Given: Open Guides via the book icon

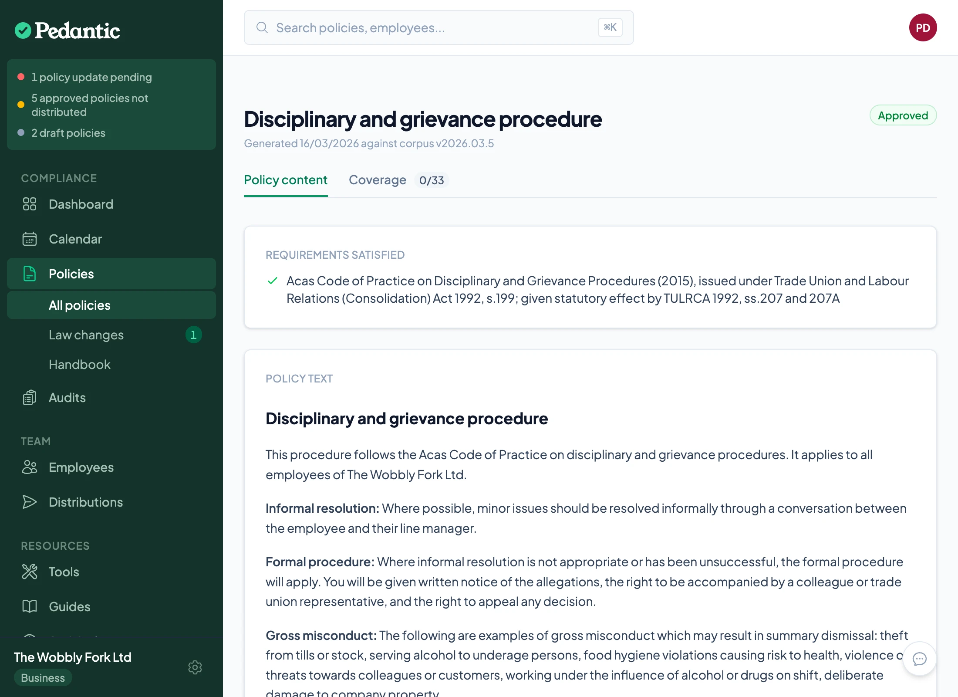Looking at the screenshot, I should click(29, 606).
